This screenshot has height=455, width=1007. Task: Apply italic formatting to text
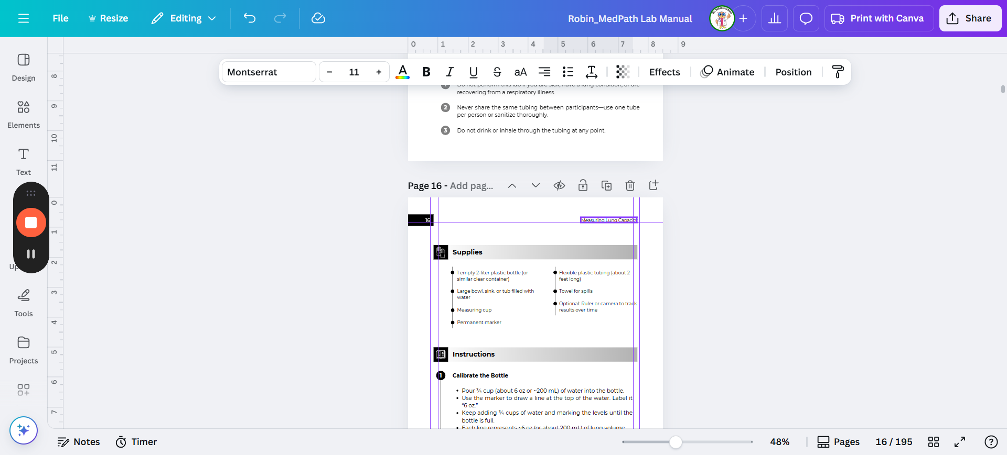click(449, 72)
